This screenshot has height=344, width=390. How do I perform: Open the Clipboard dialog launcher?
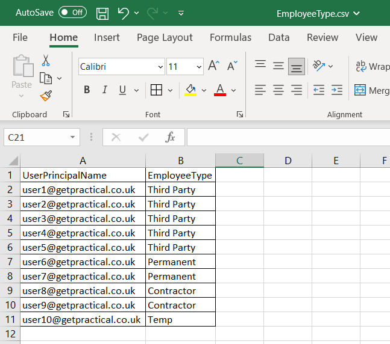click(66, 114)
